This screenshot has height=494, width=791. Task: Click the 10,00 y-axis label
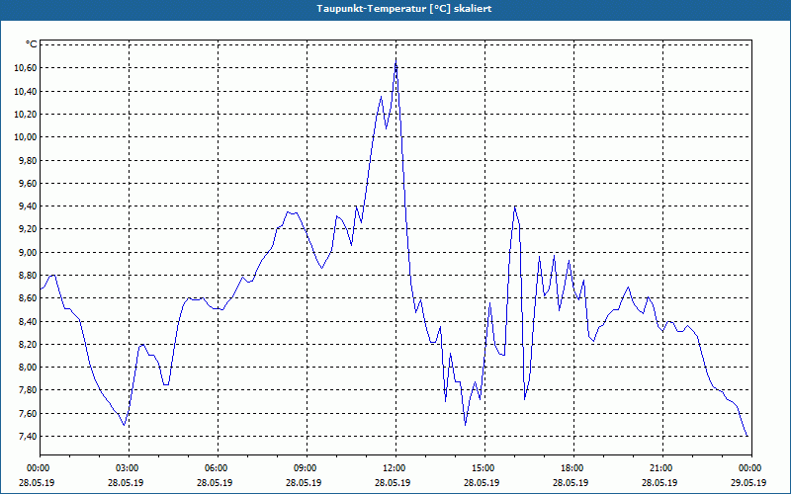click(27, 137)
